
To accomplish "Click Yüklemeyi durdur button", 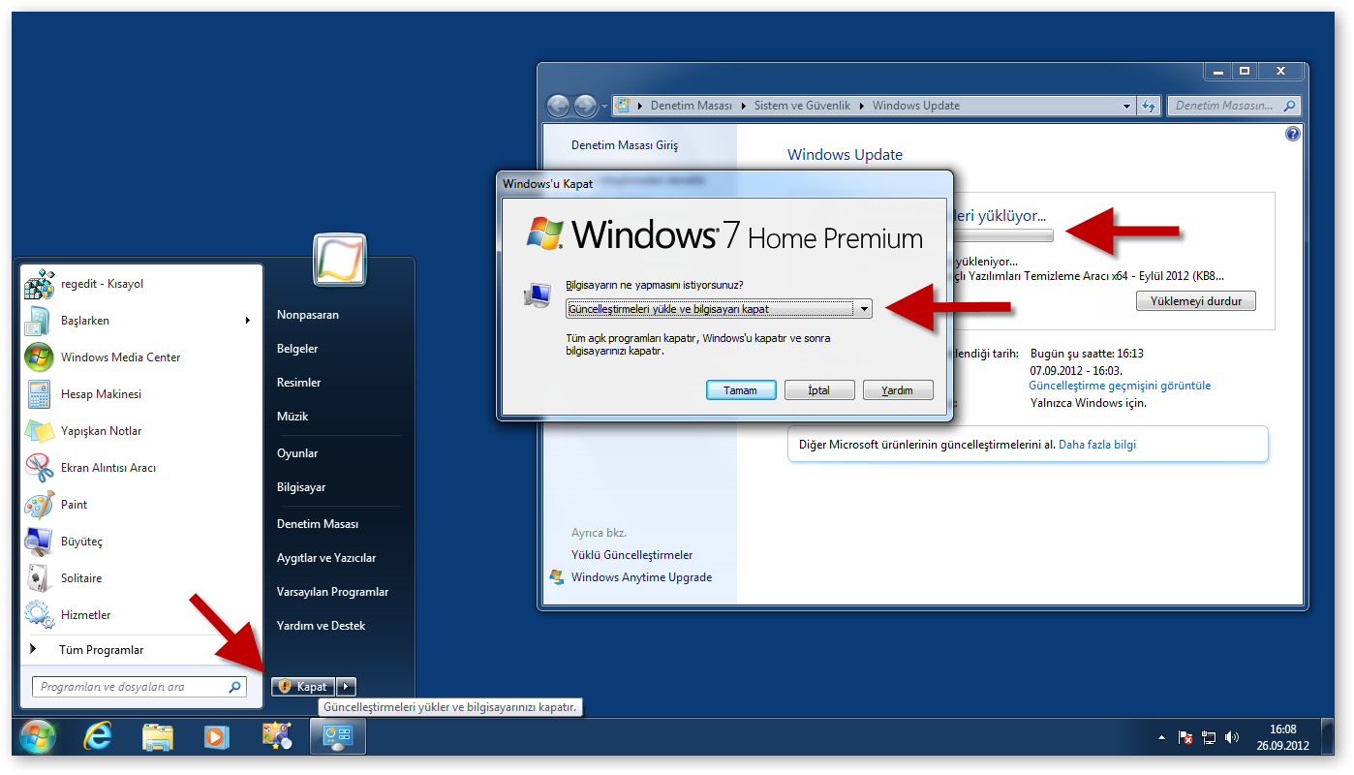I will pos(1196,301).
